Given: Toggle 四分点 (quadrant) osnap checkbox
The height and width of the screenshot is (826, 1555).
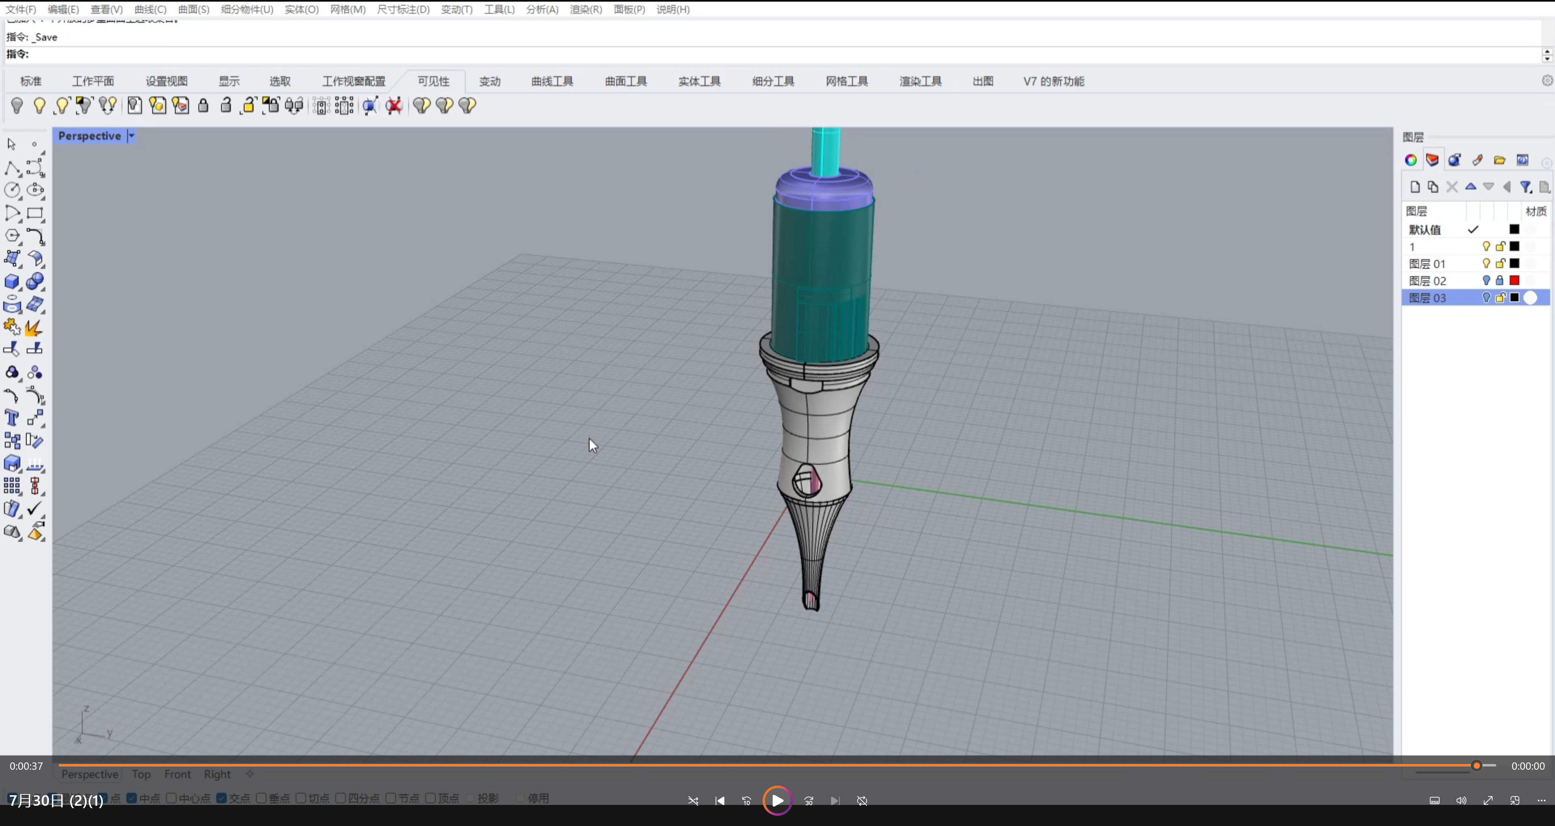Looking at the screenshot, I should point(341,798).
